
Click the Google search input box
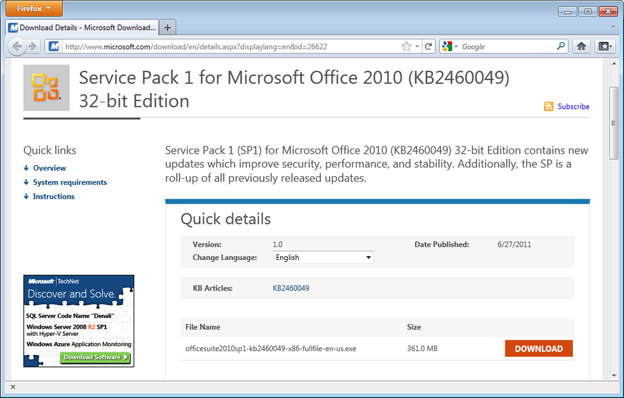[507, 47]
